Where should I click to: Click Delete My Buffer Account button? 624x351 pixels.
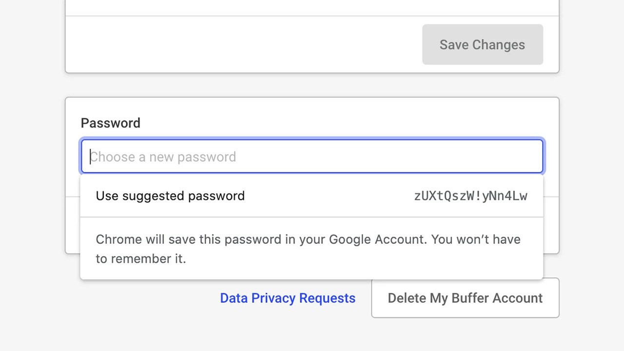pyautogui.click(x=465, y=298)
